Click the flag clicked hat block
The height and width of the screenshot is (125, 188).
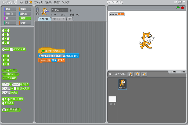52,51
